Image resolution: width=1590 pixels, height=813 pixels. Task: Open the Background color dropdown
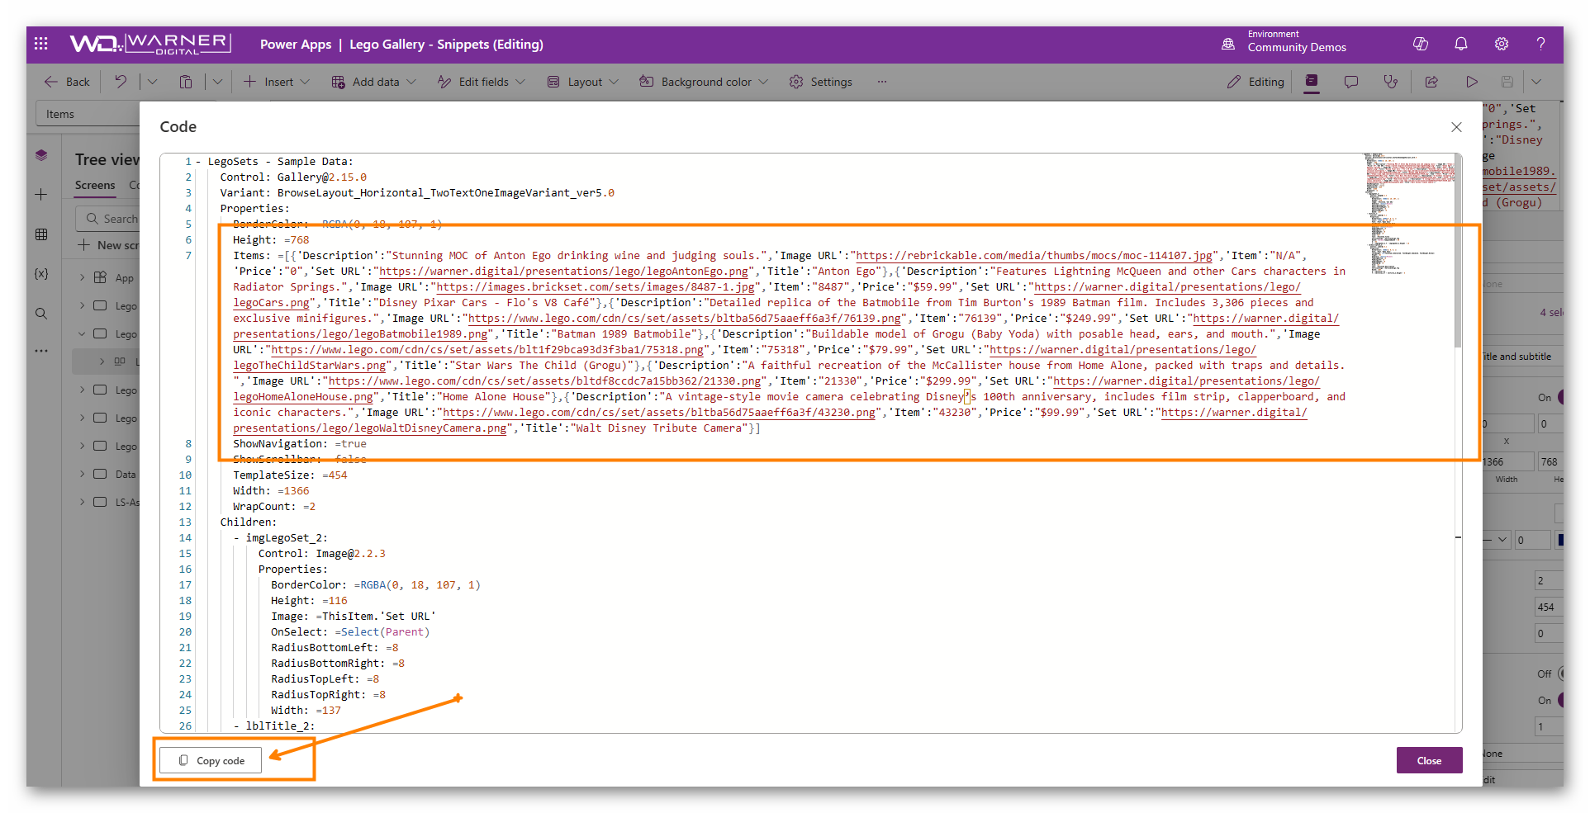[x=704, y=82]
